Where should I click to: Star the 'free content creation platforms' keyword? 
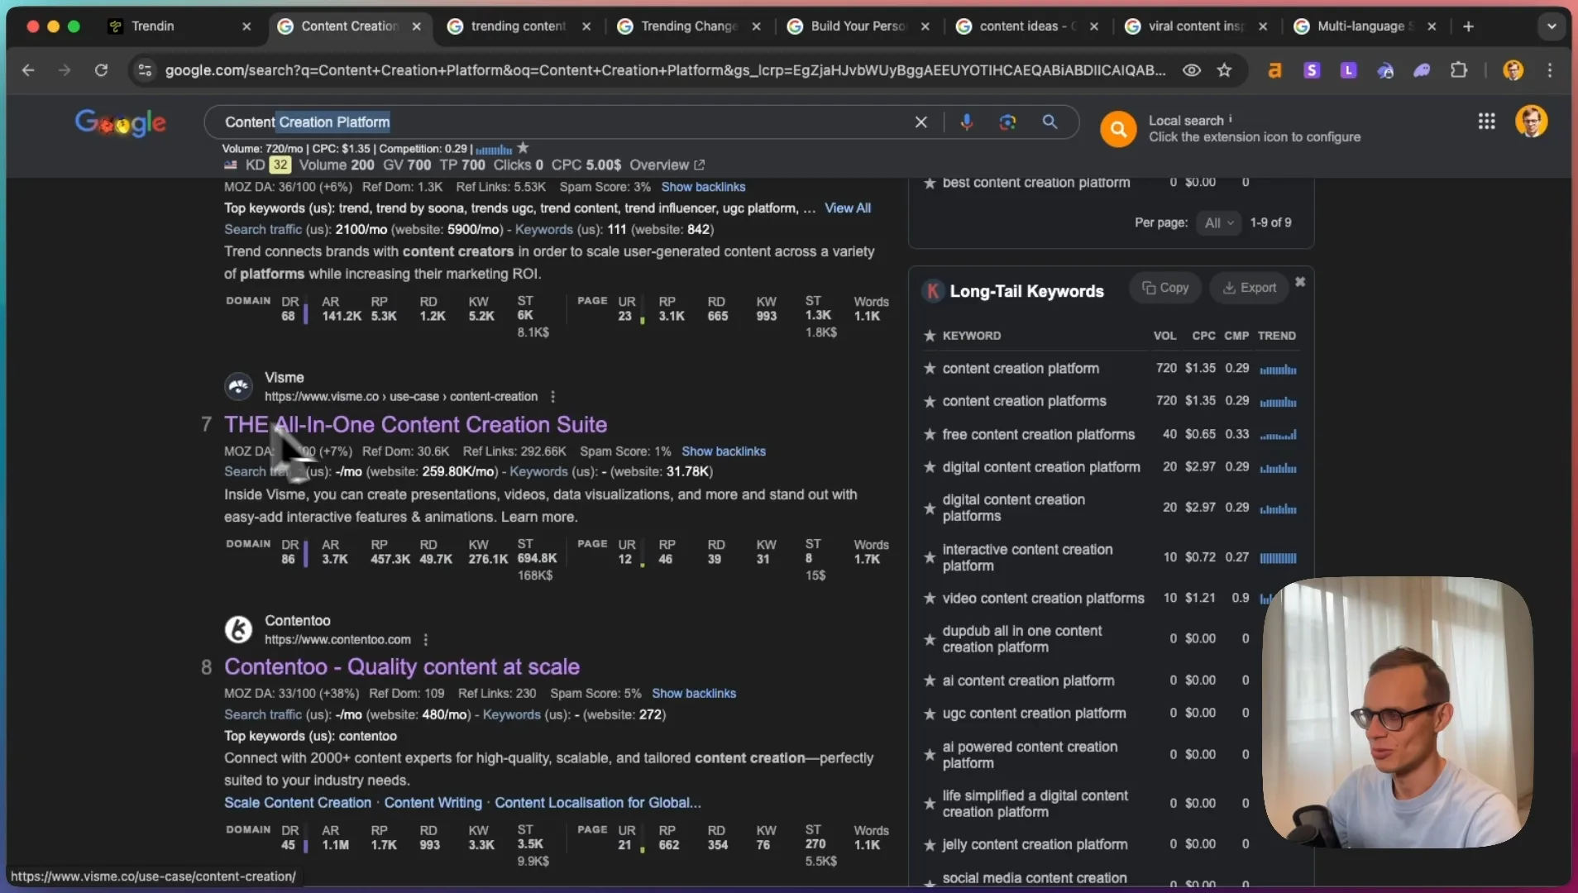(x=930, y=435)
